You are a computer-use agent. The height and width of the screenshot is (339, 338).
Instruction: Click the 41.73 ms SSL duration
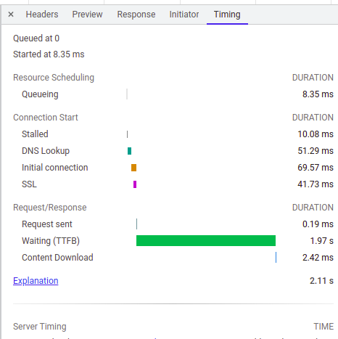pos(316,184)
